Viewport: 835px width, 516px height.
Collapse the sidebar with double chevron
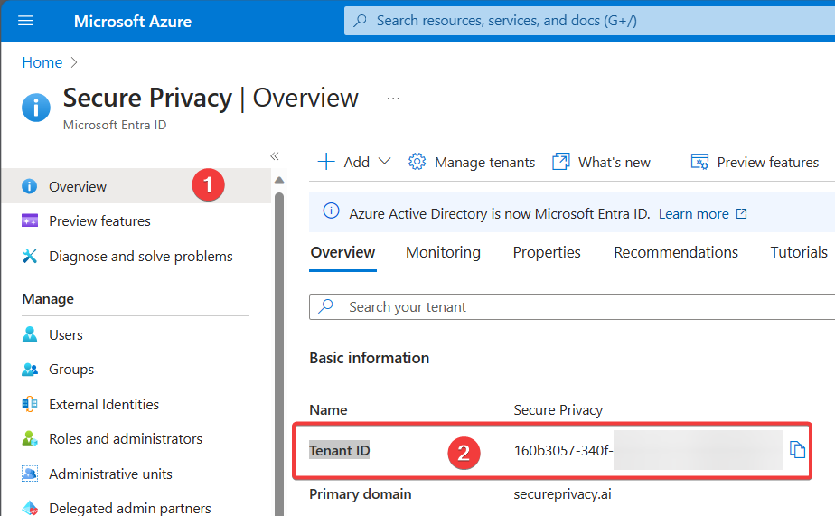pyautogui.click(x=274, y=156)
